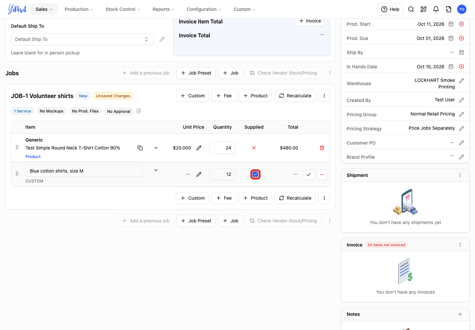The height and width of the screenshot is (330, 475).
Task: Expand the Generic T-Shirt item details
Action: 156,148
